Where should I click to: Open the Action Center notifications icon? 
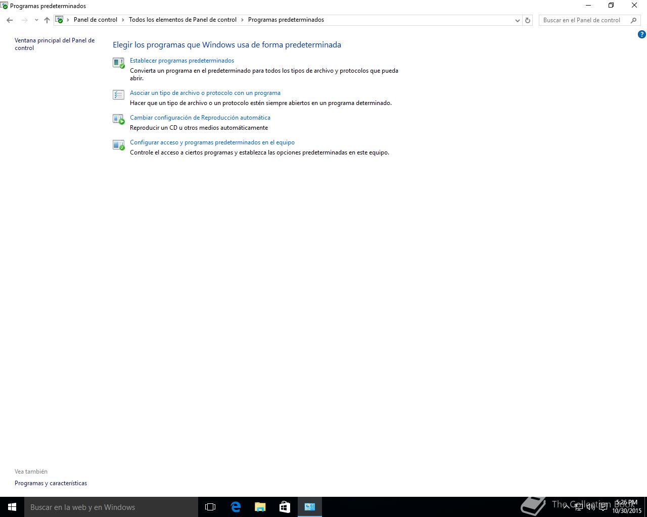tap(603, 507)
